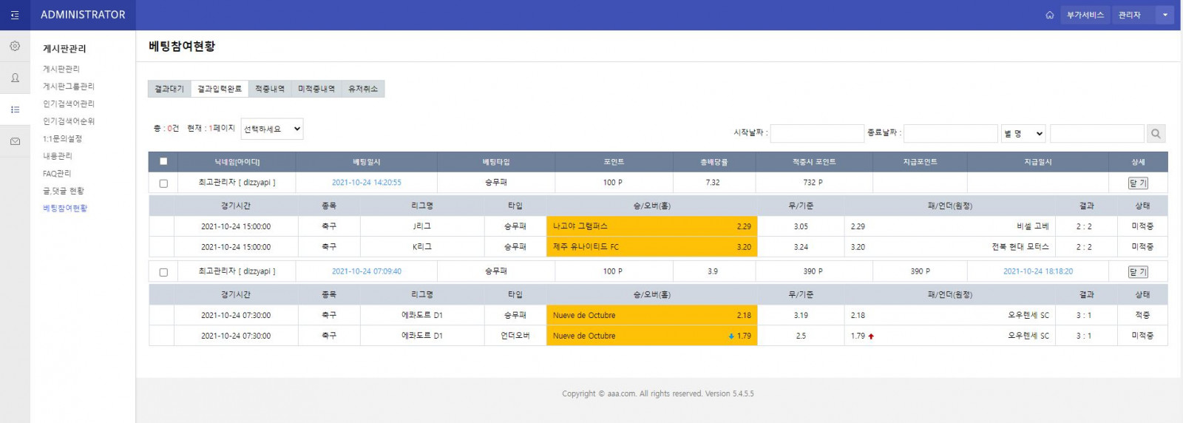Expand the 선택하세요 dropdown

(272, 129)
